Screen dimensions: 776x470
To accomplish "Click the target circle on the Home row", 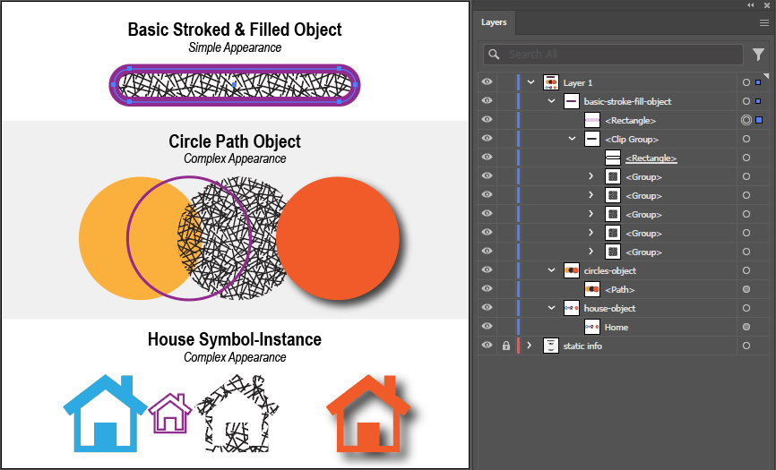I will [746, 327].
